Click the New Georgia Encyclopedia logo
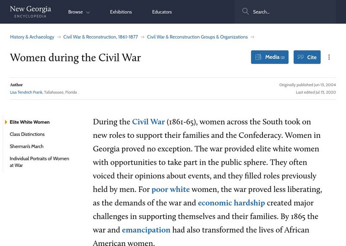Image resolution: width=346 pixels, height=246 pixels. tap(30, 12)
